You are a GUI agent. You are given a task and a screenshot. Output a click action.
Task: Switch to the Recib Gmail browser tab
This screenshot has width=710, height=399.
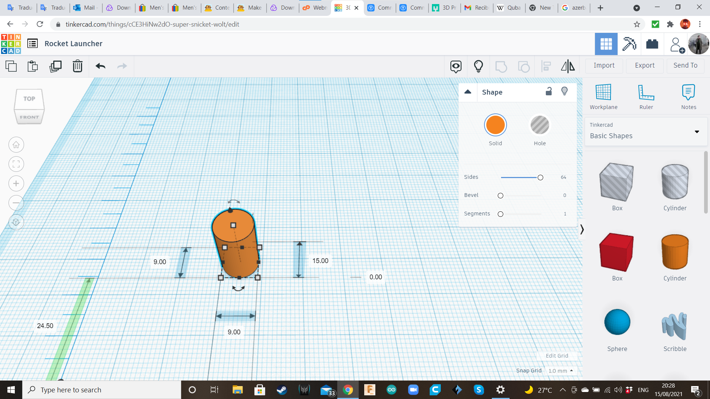pyautogui.click(x=477, y=8)
